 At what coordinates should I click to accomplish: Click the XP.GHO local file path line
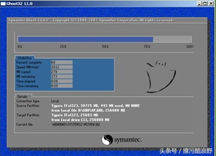click(x=88, y=110)
